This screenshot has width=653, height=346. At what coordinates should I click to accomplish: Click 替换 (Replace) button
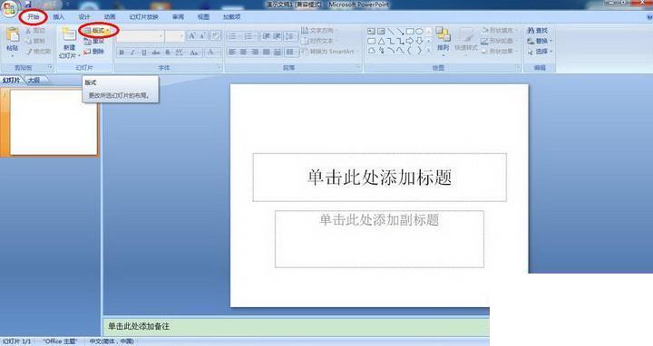coord(540,41)
